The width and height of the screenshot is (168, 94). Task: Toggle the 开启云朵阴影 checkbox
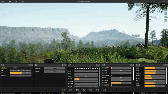(112, 75)
